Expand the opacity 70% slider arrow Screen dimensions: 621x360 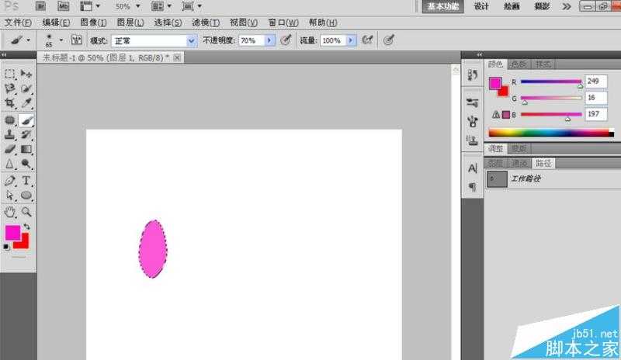tap(269, 40)
